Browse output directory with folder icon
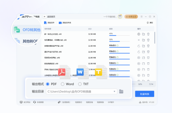 pos(121,92)
